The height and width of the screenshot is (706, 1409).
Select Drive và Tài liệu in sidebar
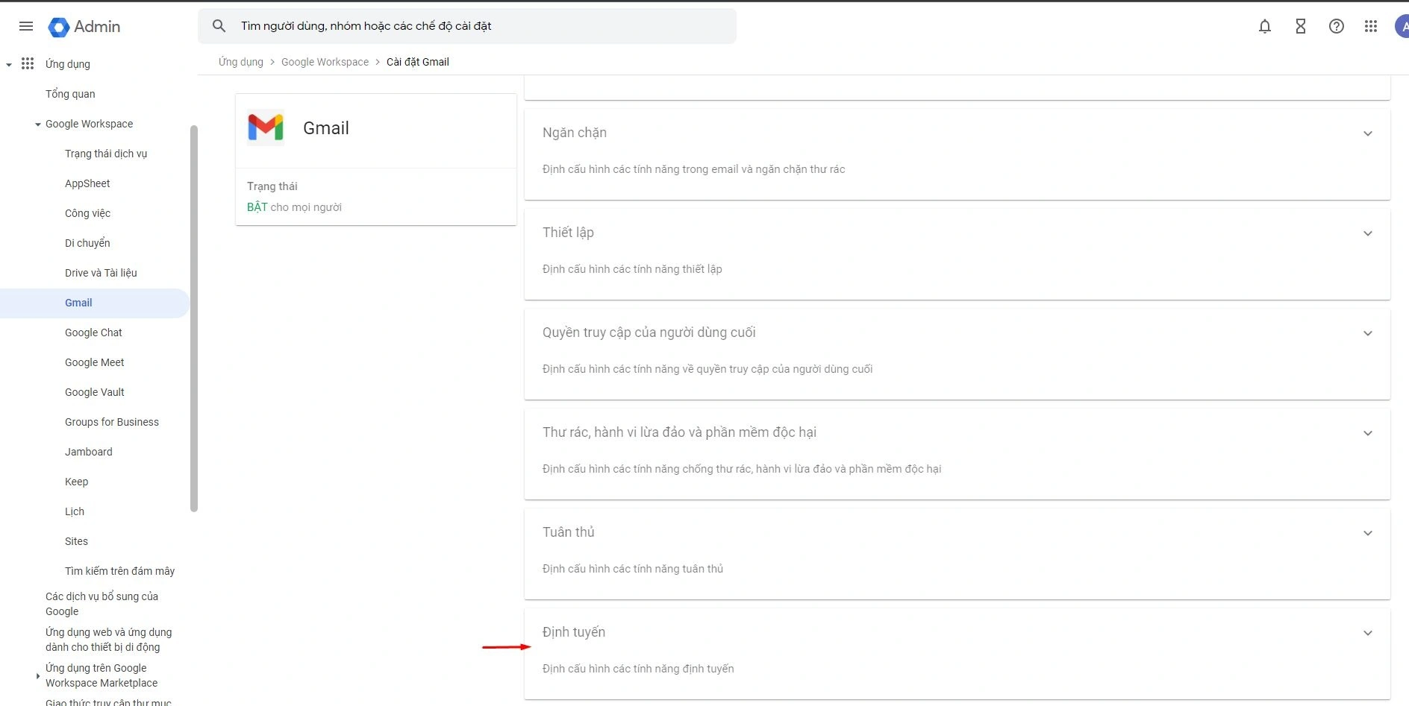(x=101, y=273)
